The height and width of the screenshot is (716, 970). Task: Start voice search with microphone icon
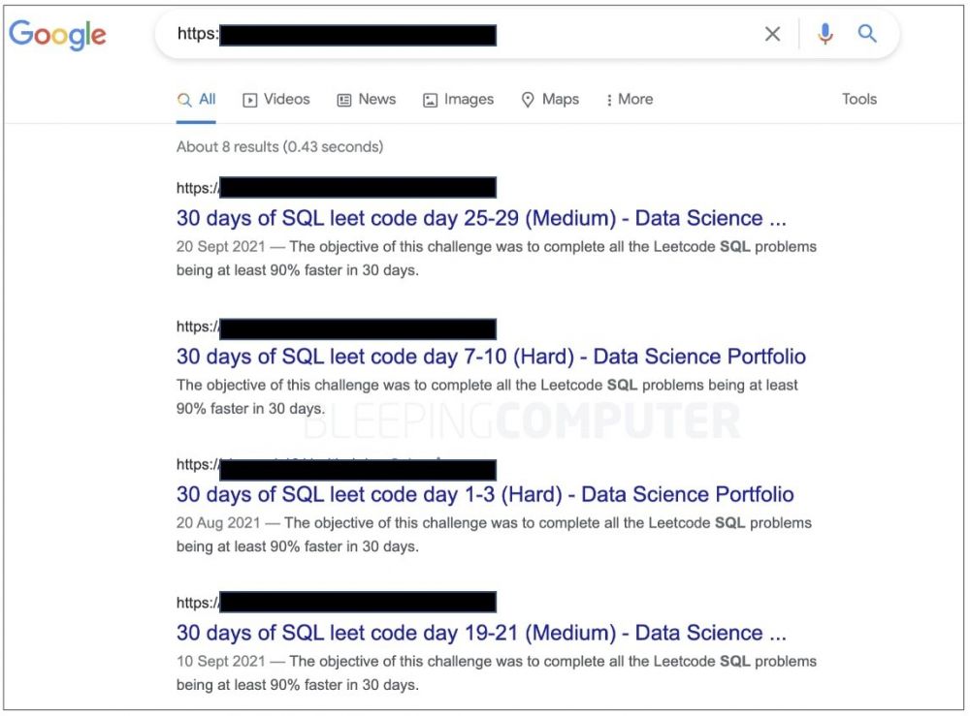[824, 34]
